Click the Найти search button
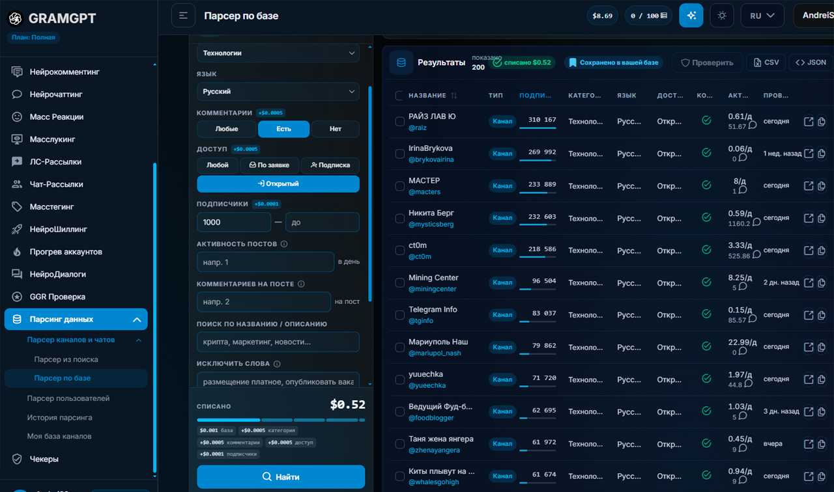 [x=281, y=477]
